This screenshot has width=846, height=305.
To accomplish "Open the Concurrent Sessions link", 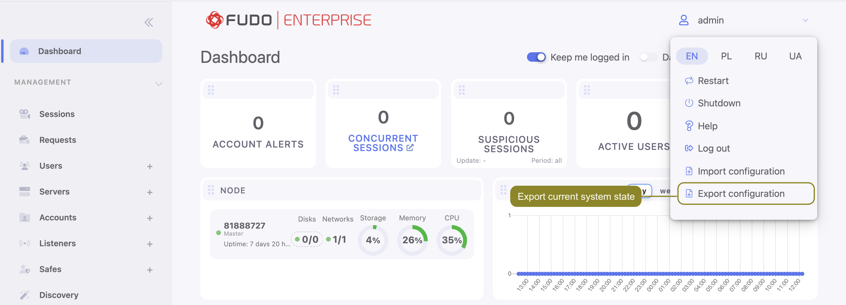I will pyautogui.click(x=383, y=143).
